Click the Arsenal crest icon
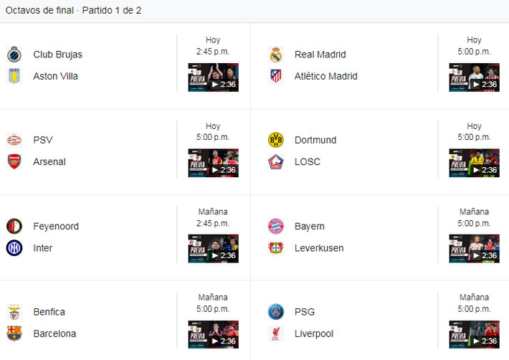 point(14,161)
